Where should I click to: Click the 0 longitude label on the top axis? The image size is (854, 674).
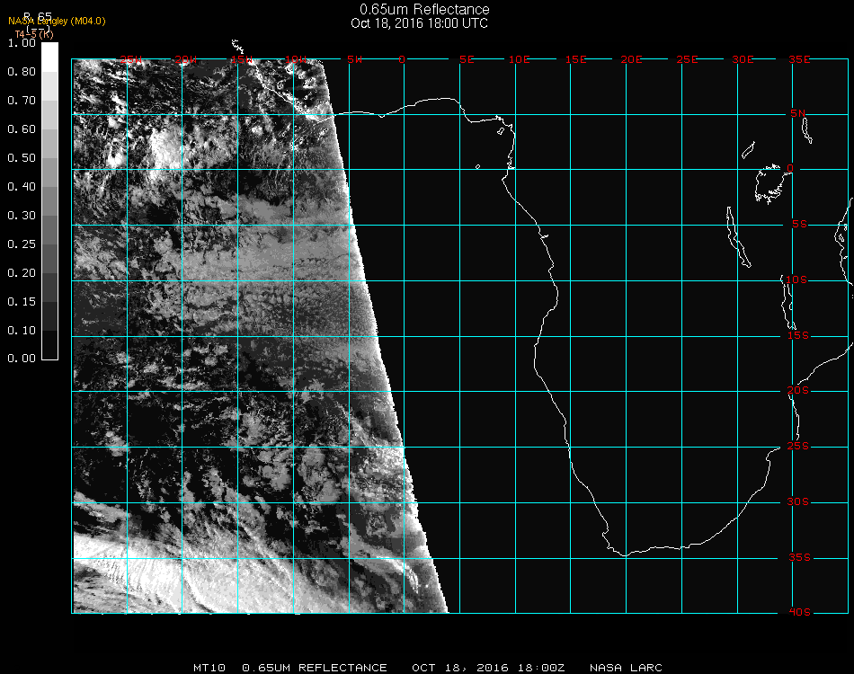click(402, 60)
